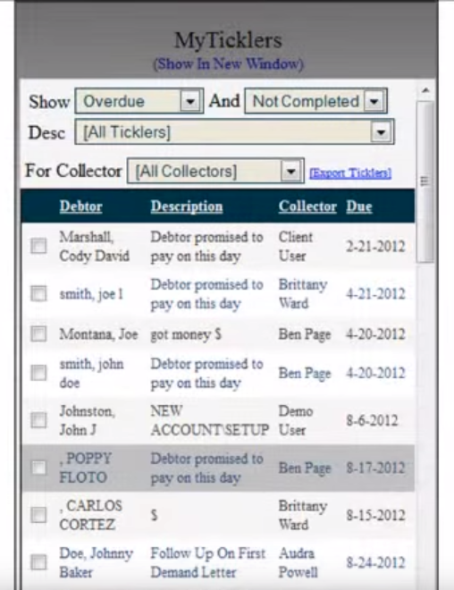The width and height of the screenshot is (454, 590).
Task: Click collector Demo User
Action: (x=296, y=420)
